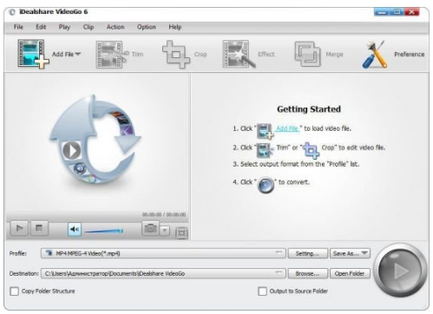Viewport: 433px width, 314px height.
Task: Mute audio with the speaker icon
Action: coord(75,230)
